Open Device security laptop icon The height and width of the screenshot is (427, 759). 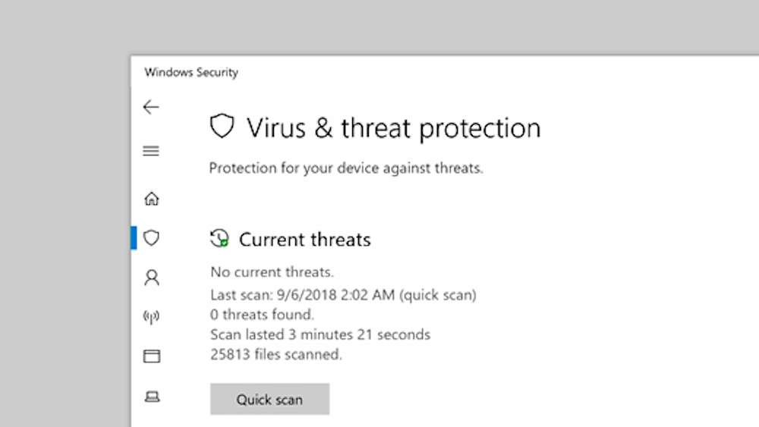coord(152,396)
